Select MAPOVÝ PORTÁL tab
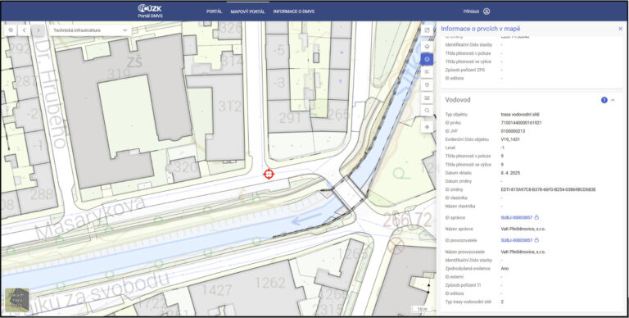Image resolution: width=629 pixels, height=318 pixels. [x=247, y=11]
